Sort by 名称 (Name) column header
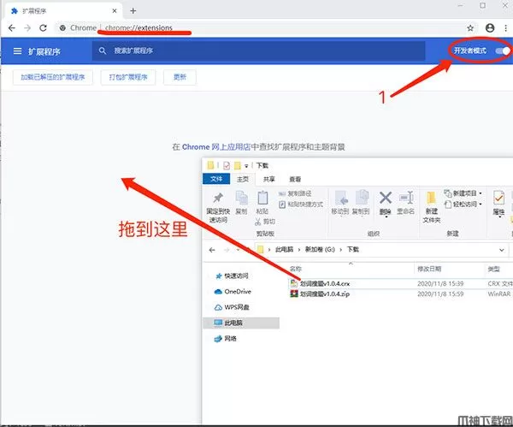This screenshot has width=513, height=427. (296, 269)
